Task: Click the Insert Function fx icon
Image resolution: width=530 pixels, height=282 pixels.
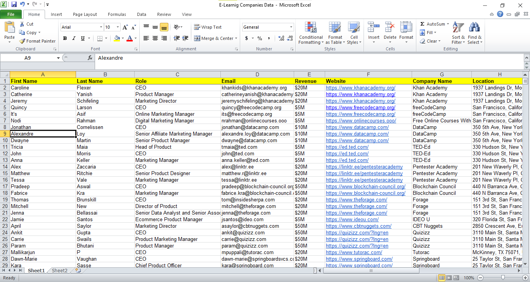Action: tap(90, 58)
